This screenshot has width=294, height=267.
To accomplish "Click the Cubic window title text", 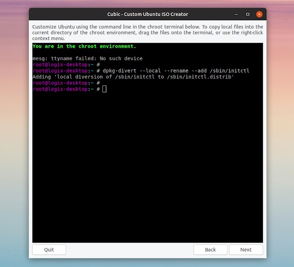I will tap(147, 14).
